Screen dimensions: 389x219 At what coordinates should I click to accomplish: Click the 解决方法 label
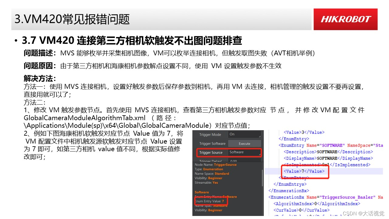tap(40, 78)
